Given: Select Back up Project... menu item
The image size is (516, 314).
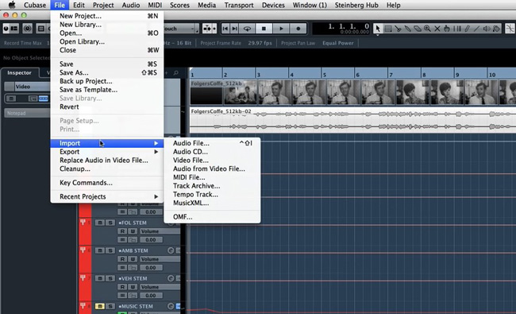Looking at the screenshot, I should coord(107,81).
